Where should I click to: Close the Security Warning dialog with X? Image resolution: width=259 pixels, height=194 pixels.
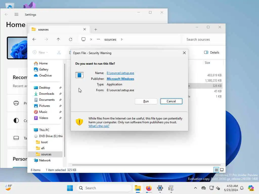pos(184,53)
